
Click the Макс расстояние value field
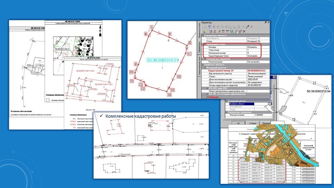coord(263,115)
